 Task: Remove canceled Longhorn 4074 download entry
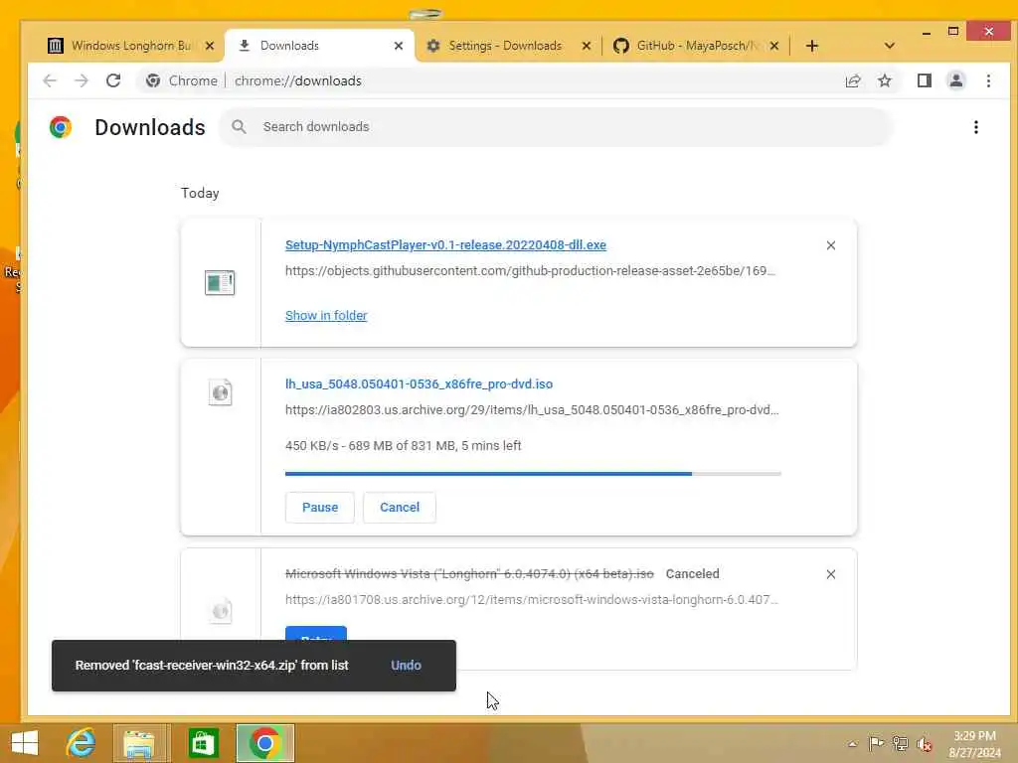tap(830, 574)
